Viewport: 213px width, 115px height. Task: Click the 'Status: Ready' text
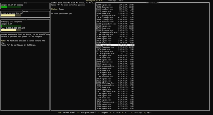58,9
